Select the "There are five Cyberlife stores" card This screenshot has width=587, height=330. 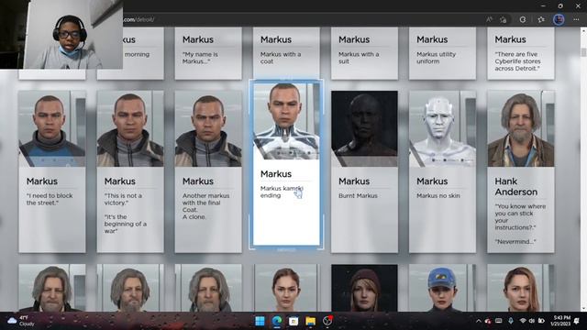[x=521, y=53]
